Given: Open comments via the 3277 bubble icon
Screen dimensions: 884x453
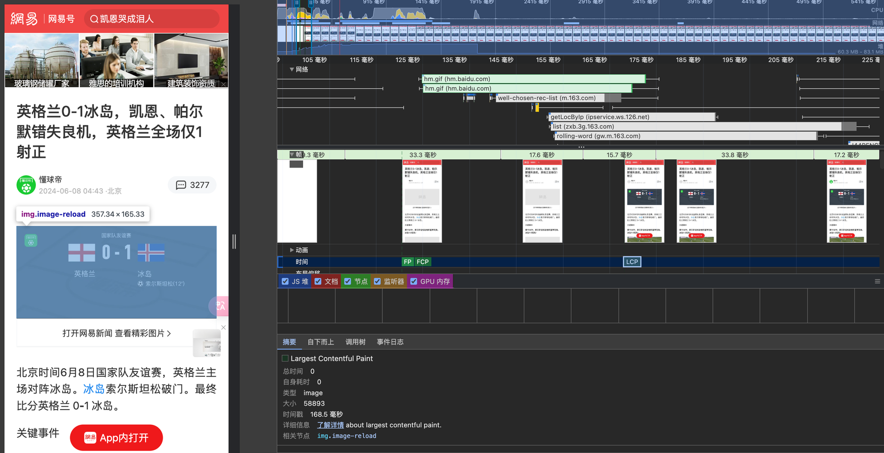Looking at the screenshot, I should tap(181, 185).
